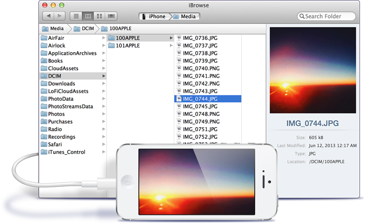The image size is (365, 224).
Task: Expand arrow next to AirFair
Action: tap(104, 38)
